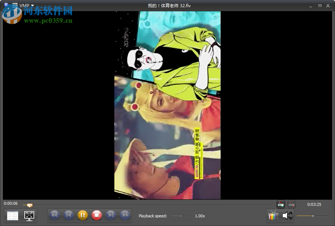This screenshot has width=335, height=226.
Task: Click the seek bar position handle
Action: click(x=30, y=205)
